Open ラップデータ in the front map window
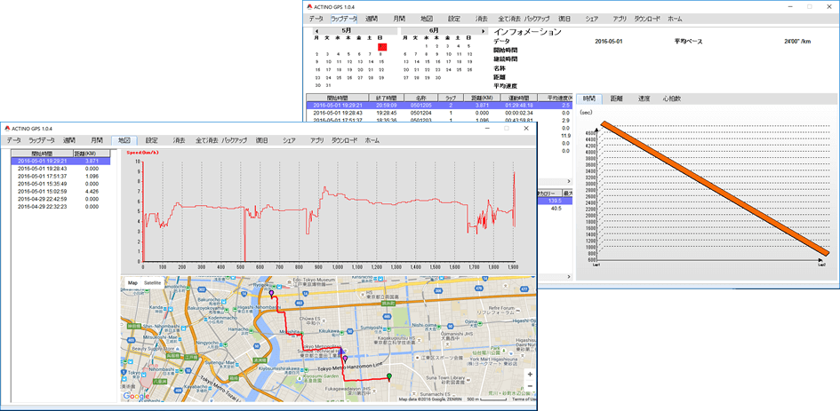The width and height of the screenshot is (840, 411). coord(41,141)
